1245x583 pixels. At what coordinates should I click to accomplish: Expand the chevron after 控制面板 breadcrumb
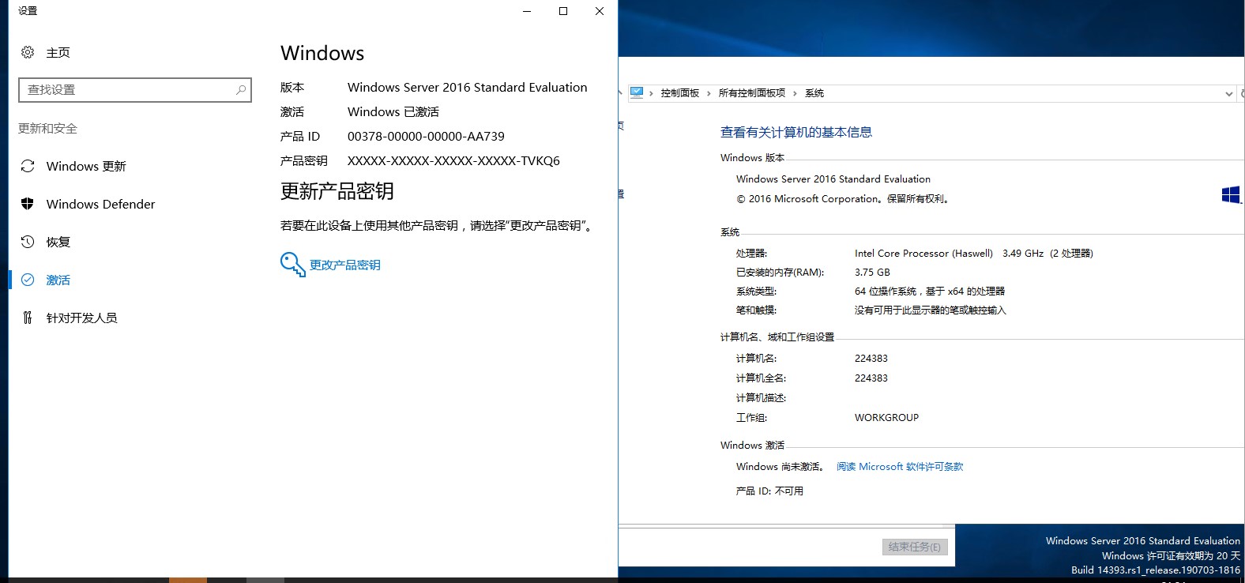coord(709,93)
